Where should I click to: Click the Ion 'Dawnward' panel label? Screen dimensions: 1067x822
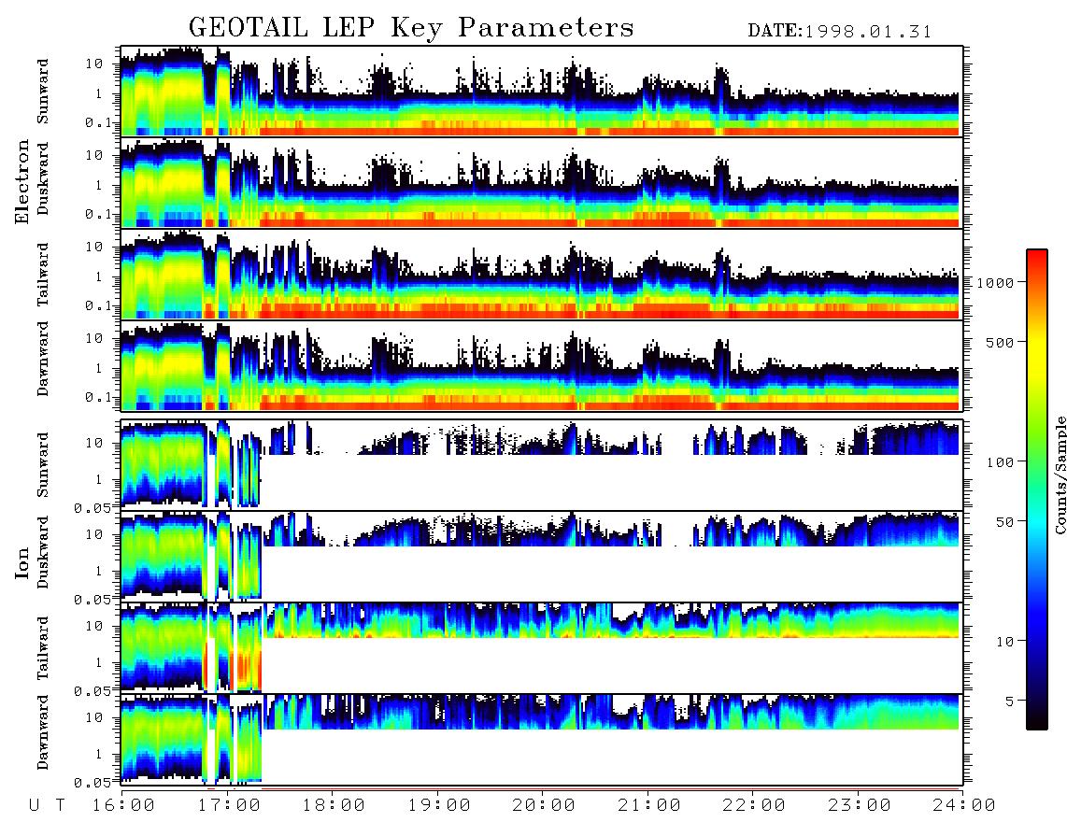43,732
